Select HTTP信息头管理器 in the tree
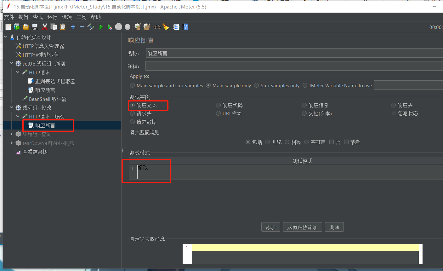Screen dimensions: 443x271 click(43, 46)
